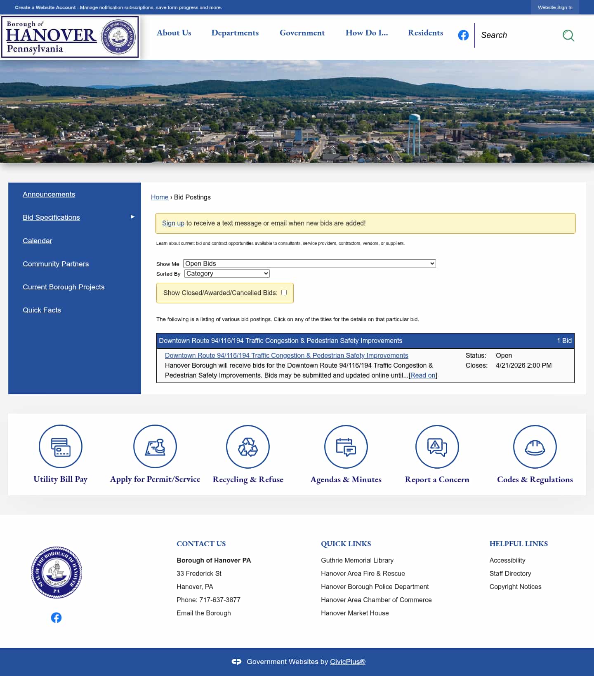Click the Create a Website Account link
This screenshot has width=594, height=676.
45,7
